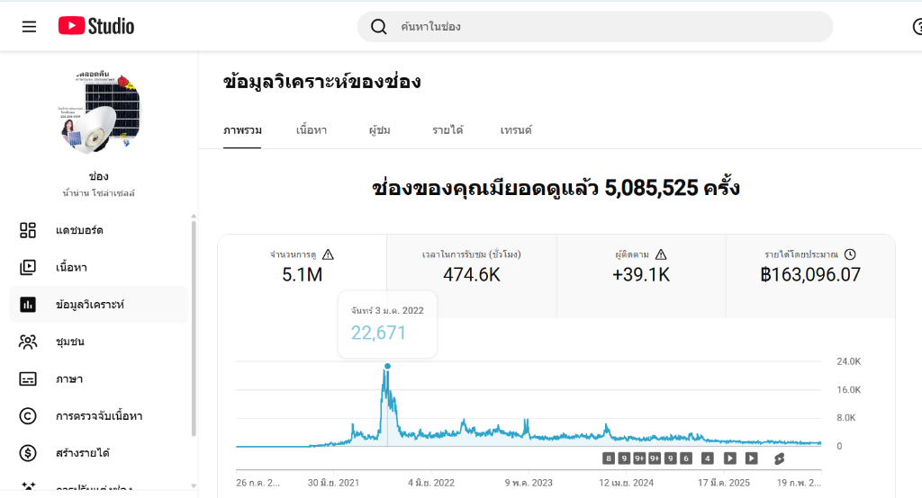This screenshot has height=498, width=922.
Task: Click the YouTube Studio logo
Action: [x=95, y=26]
